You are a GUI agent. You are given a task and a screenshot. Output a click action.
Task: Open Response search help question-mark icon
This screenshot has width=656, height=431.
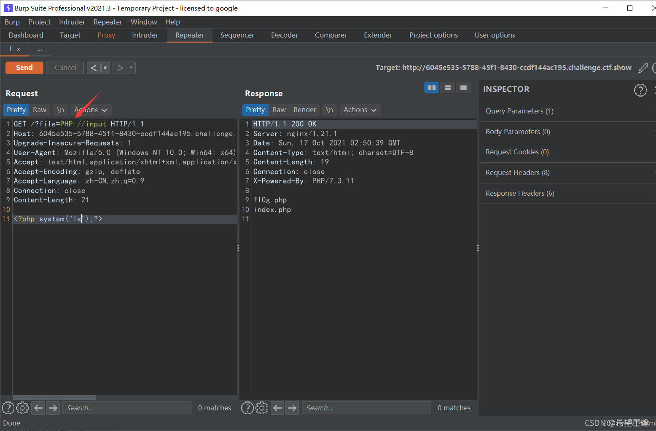coord(247,408)
